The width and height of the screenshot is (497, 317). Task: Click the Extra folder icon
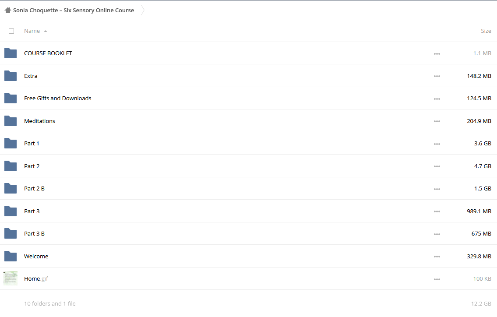(11, 76)
